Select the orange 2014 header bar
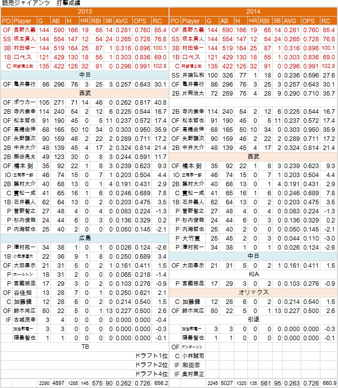 tap(253, 12)
